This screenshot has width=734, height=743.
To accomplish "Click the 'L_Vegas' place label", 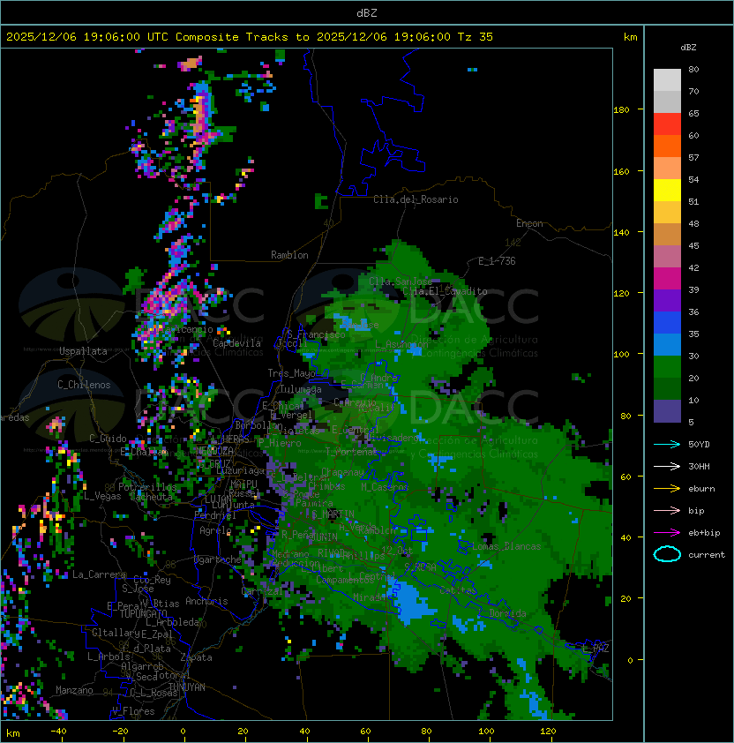I will click(102, 496).
